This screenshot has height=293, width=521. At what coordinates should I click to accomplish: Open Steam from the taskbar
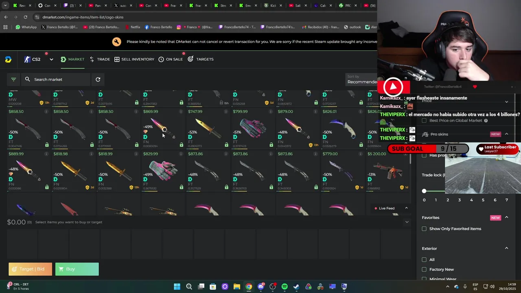pyautogui.click(x=296, y=286)
